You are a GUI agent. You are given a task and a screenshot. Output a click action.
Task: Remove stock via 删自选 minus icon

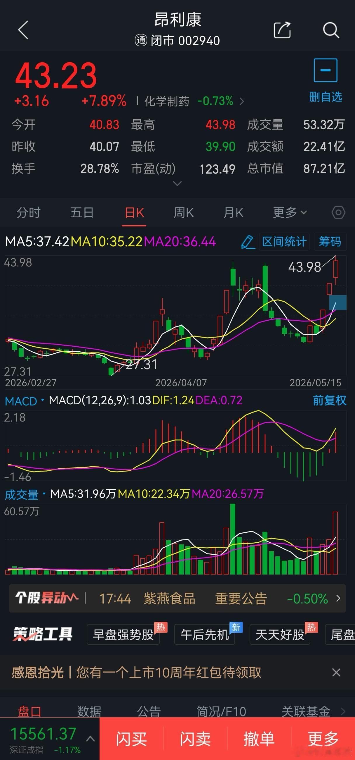point(325,70)
